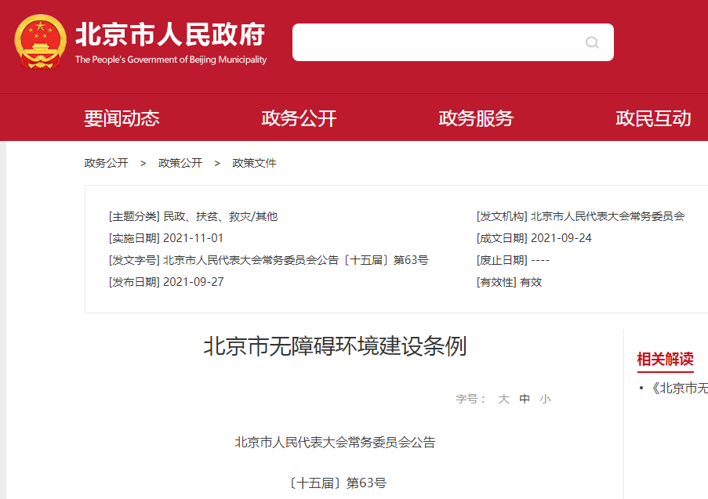Click the 发文字号 announcement number text
The height and width of the screenshot is (499, 708).
[x=296, y=260]
